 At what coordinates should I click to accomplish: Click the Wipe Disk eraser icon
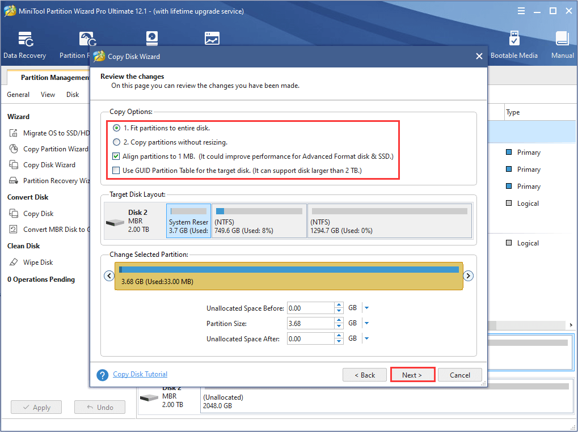click(x=13, y=262)
